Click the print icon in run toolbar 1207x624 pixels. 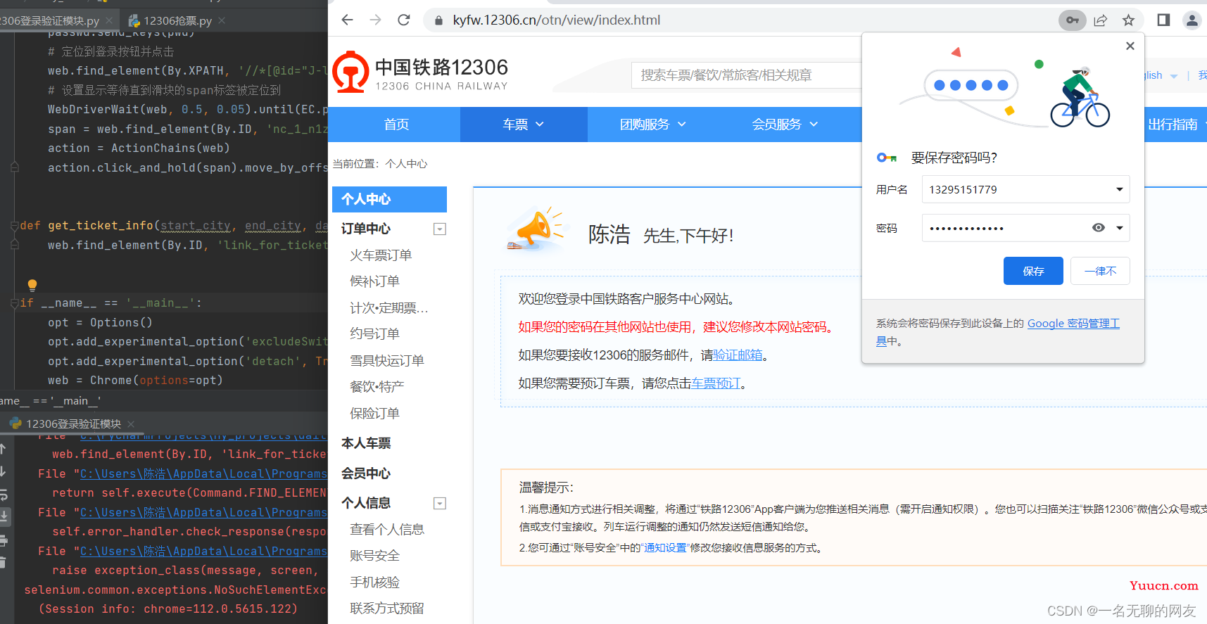[x=3, y=540]
